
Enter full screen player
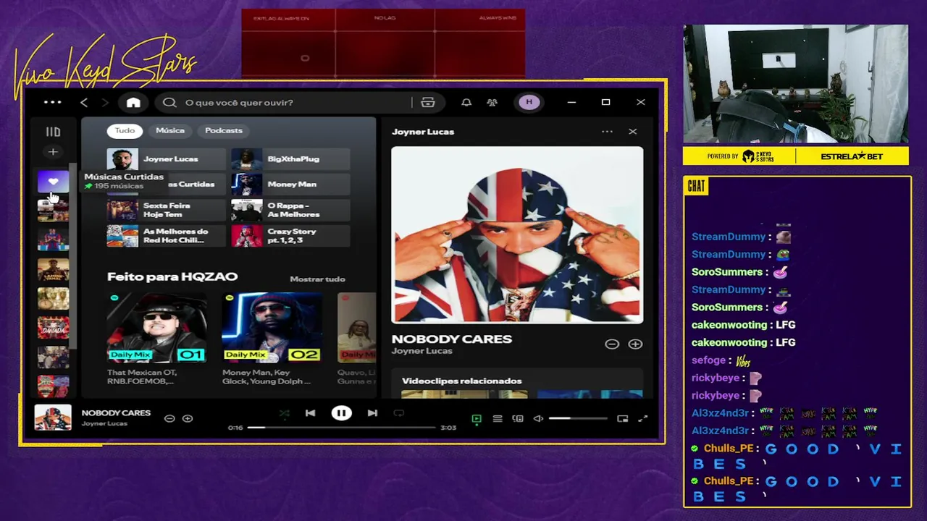point(642,419)
